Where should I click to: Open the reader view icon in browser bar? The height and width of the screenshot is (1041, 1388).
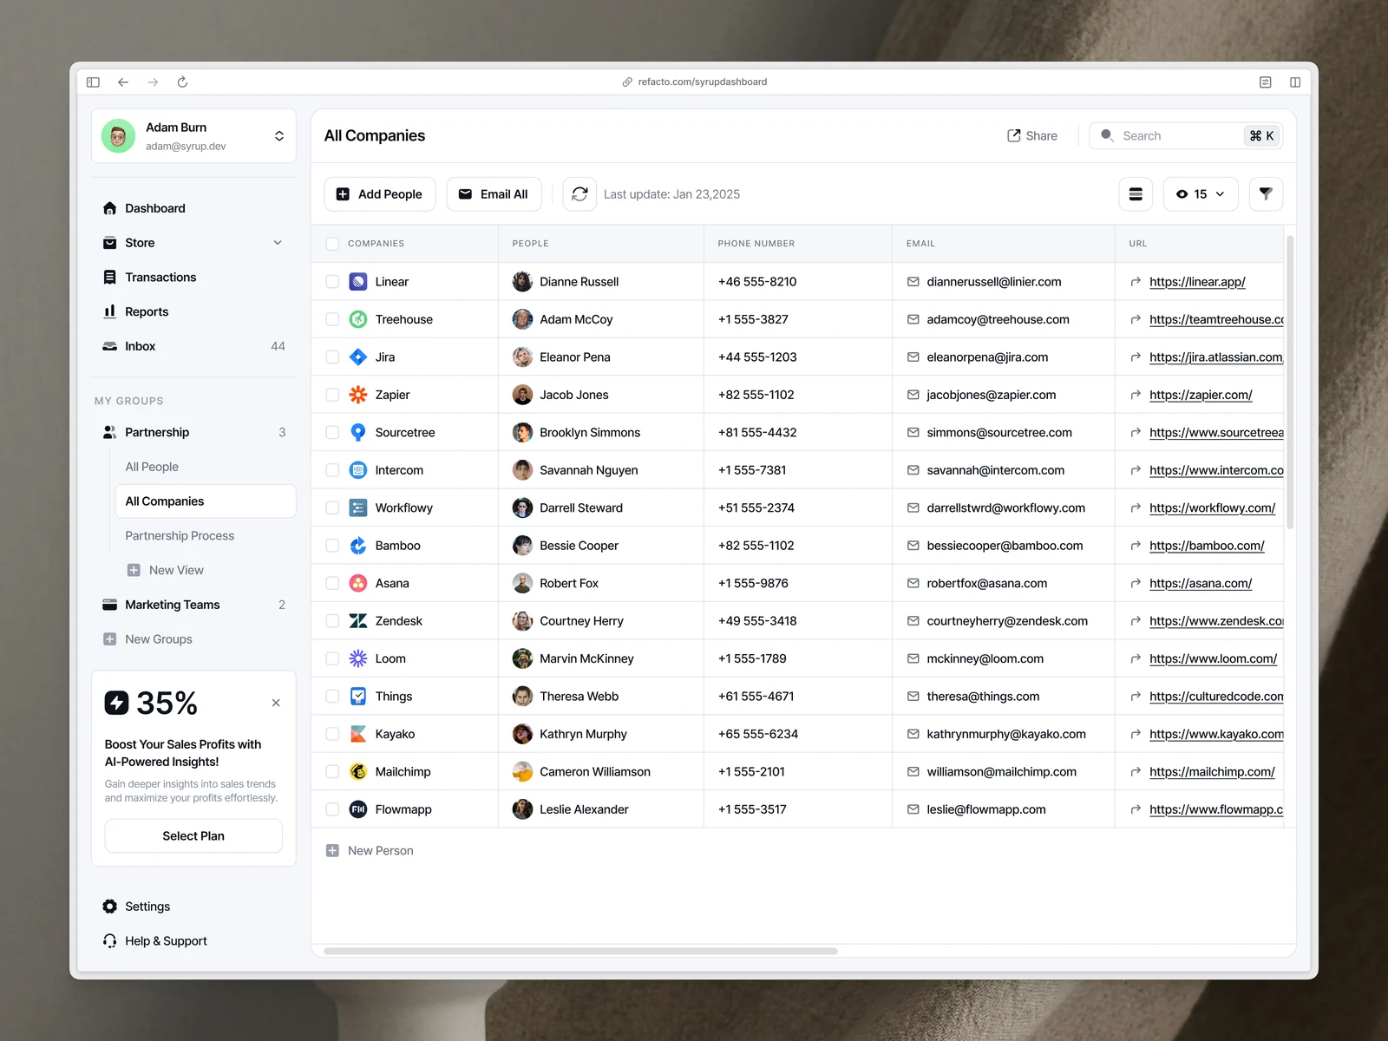pyautogui.click(x=1266, y=82)
